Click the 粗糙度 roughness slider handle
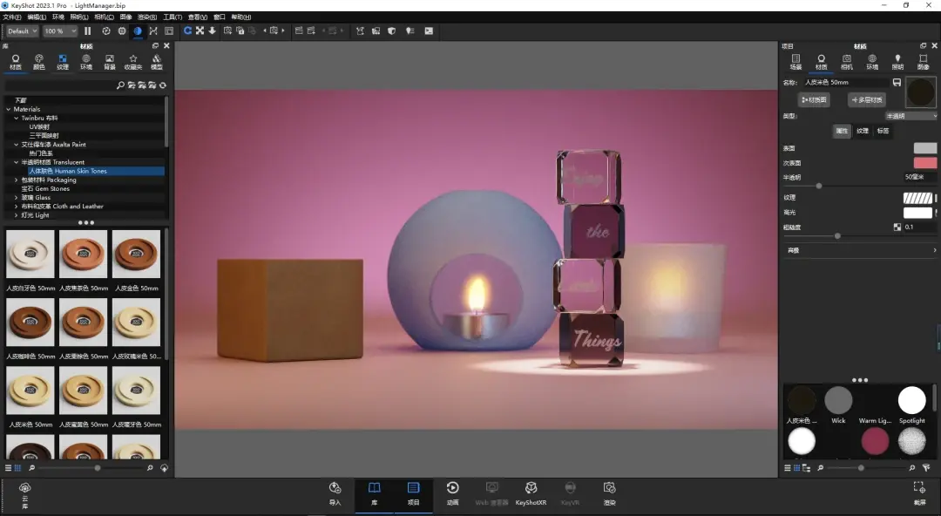This screenshot has height=516, width=941. pos(837,236)
